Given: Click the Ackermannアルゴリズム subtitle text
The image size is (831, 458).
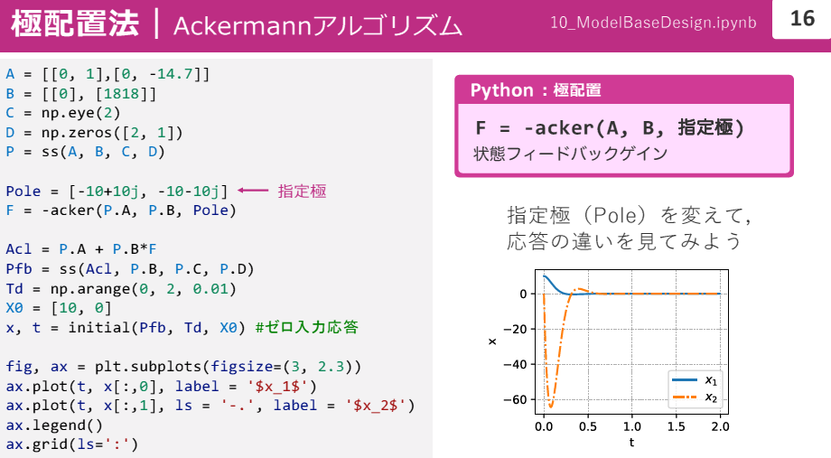Looking at the screenshot, I should 317,25.
